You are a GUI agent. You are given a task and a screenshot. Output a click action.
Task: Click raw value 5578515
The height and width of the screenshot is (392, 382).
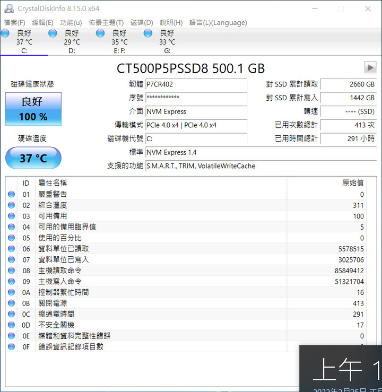coord(351,249)
